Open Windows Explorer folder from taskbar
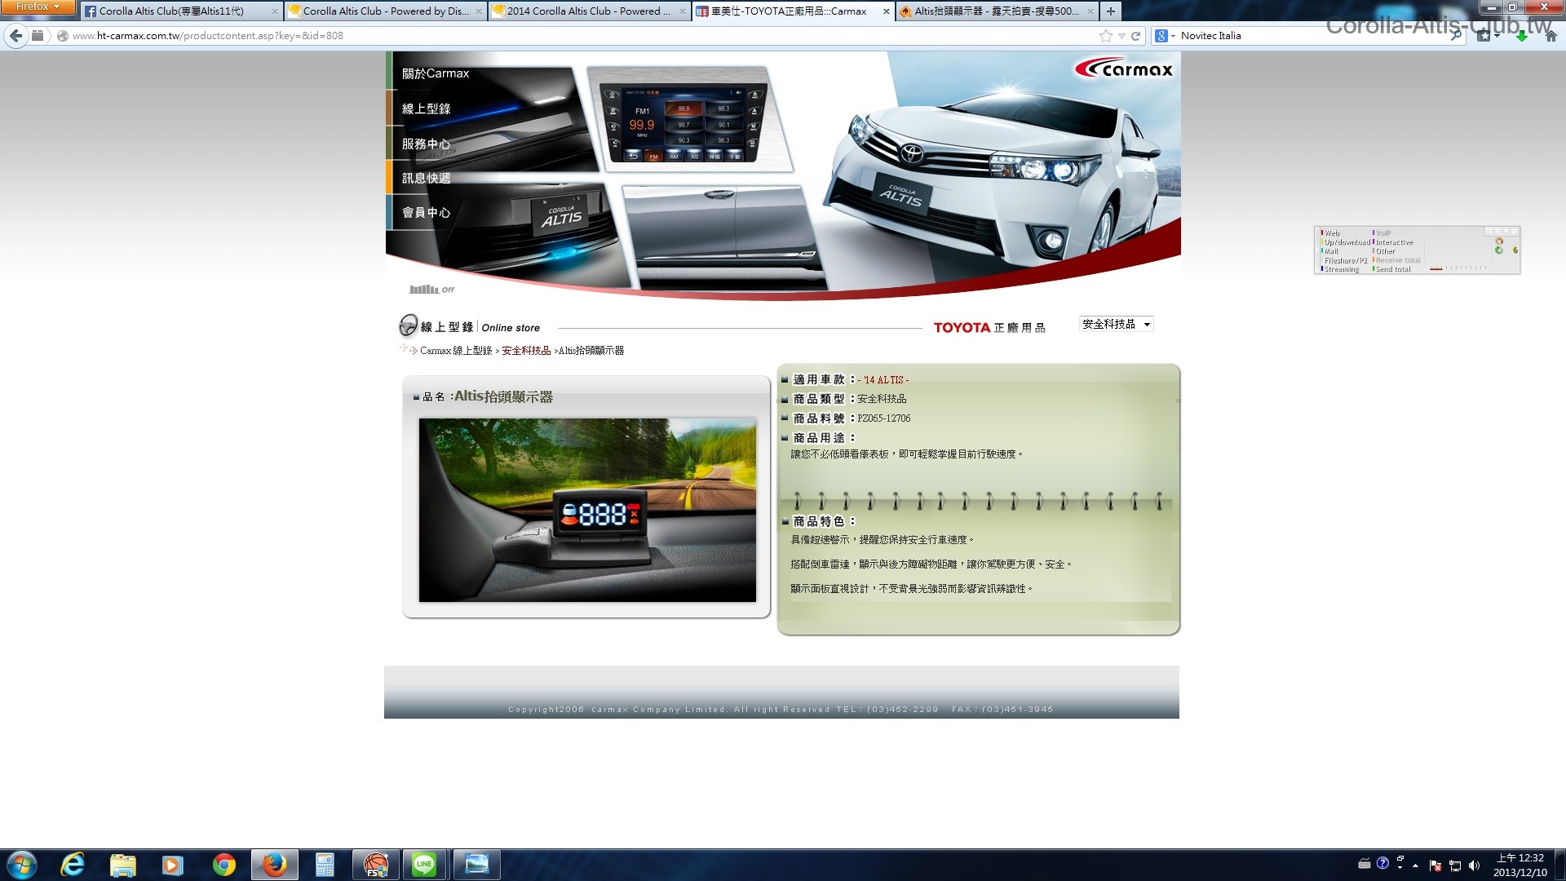 [122, 865]
